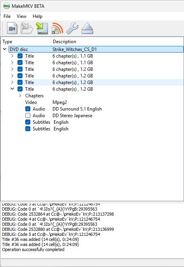Click the Stream orange broadcast icon
This screenshot has height=267, width=184.
tap(57, 28)
